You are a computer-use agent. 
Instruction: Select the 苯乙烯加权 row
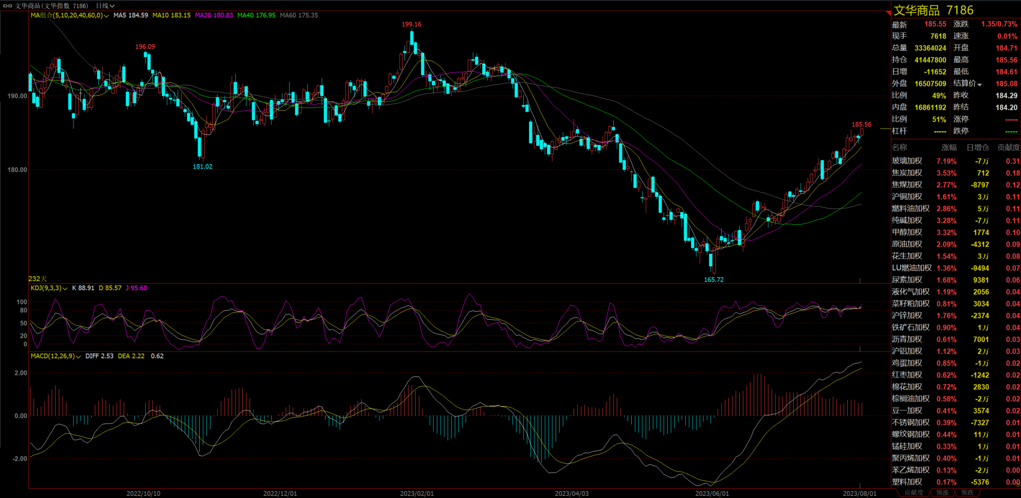956,470
